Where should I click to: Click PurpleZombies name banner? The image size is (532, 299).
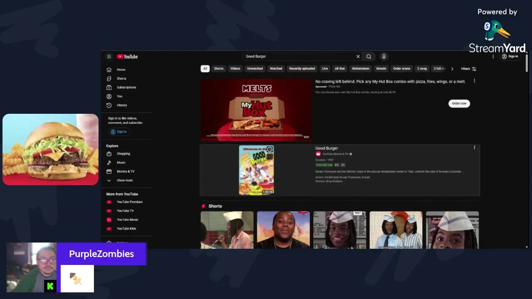coord(101,254)
